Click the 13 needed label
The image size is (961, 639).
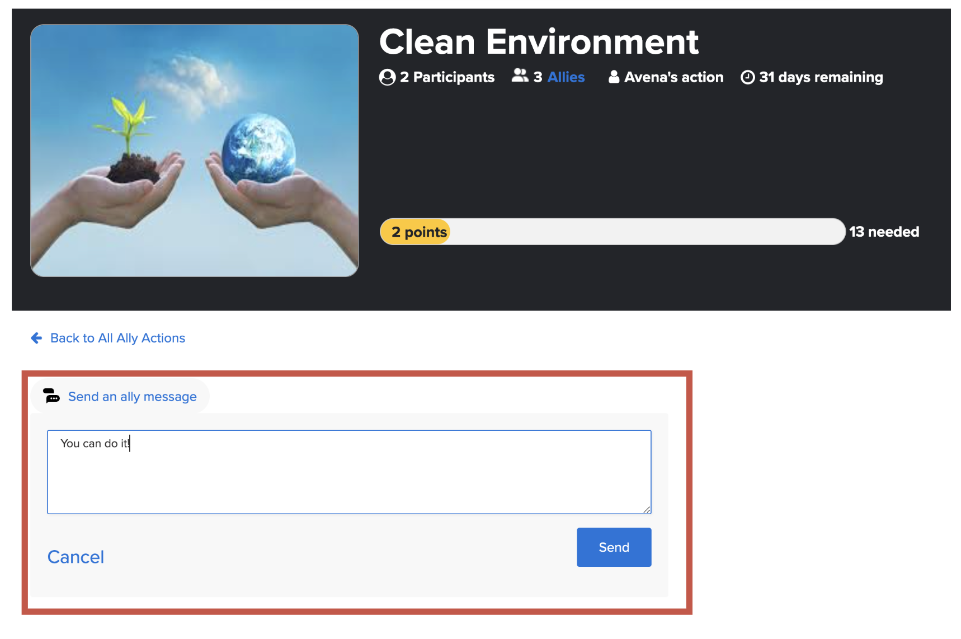click(884, 232)
